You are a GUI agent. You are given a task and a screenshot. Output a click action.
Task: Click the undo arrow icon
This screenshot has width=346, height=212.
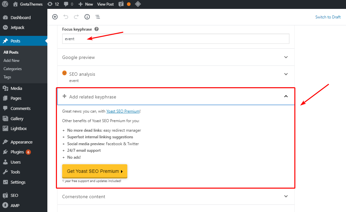coord(65,17)
